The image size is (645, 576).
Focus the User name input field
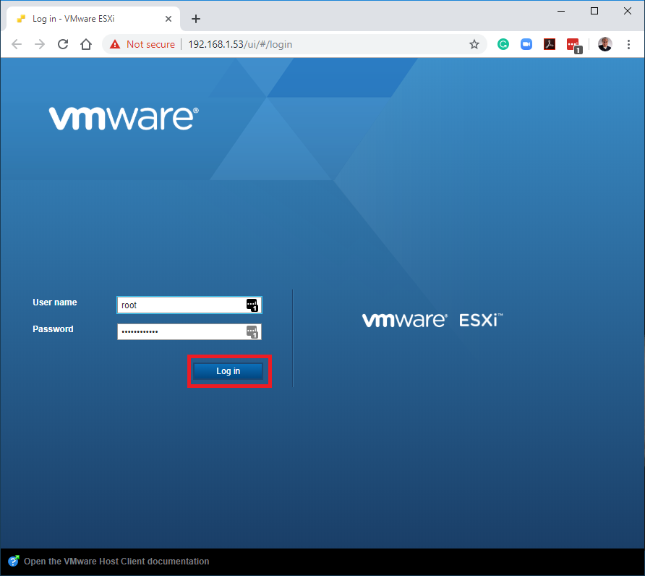(x=181, y=305)
